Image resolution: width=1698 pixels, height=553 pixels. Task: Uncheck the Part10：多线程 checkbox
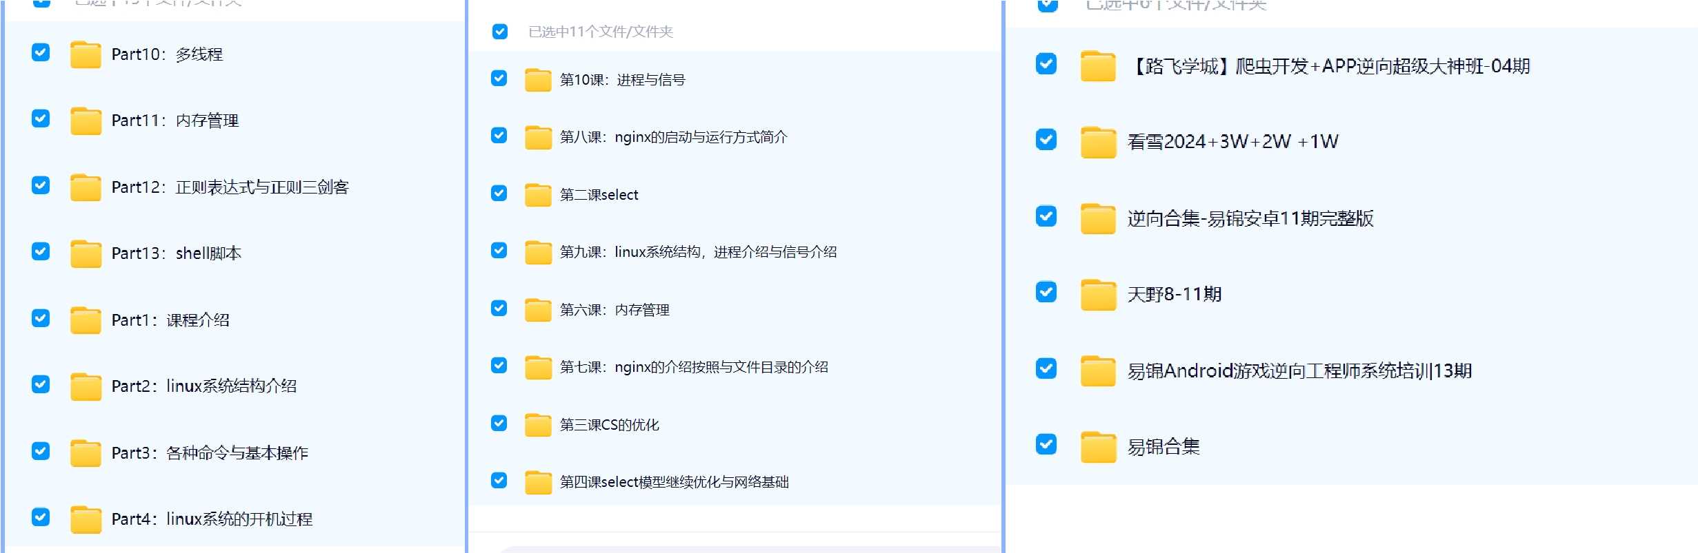(x=41, y=52)
